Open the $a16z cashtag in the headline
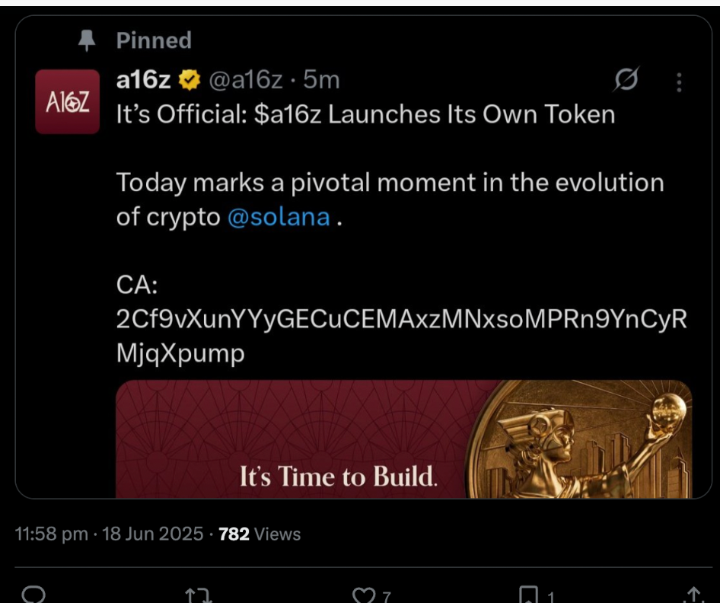The image size is (720, 603). [288, 114]
